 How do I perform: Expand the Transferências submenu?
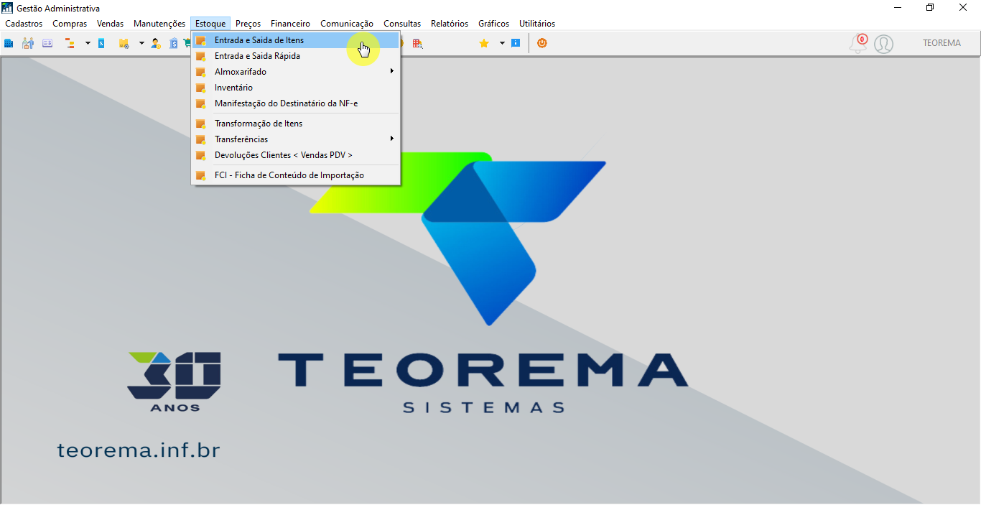pos(295,139)
